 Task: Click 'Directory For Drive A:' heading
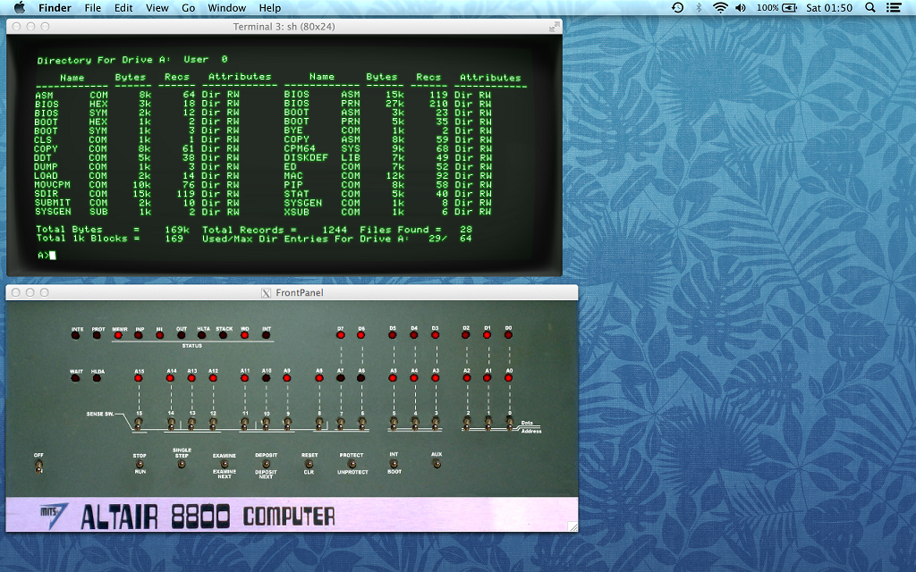click(104, 60)
